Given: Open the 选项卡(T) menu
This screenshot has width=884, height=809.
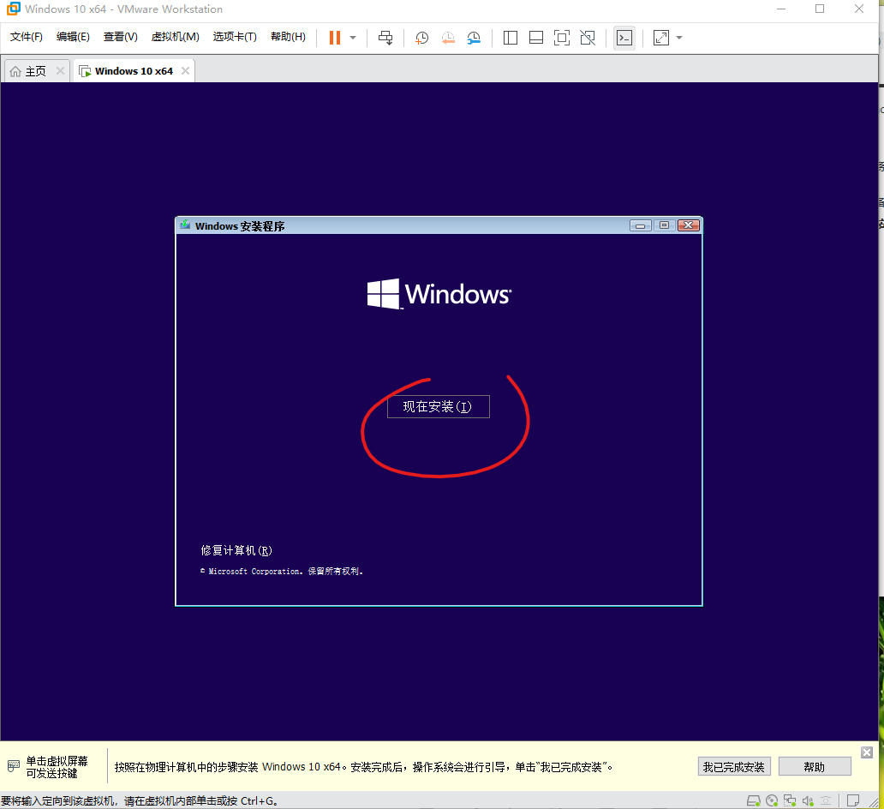Looking at the screenshot, I should coord(235,37).
